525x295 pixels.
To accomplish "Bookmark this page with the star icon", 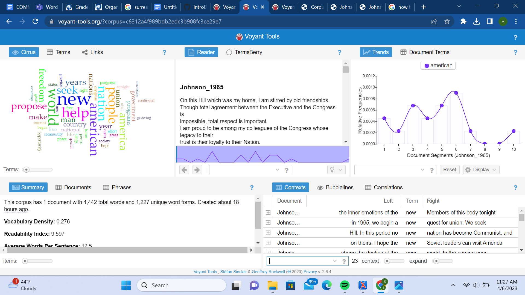I will 447,21.
